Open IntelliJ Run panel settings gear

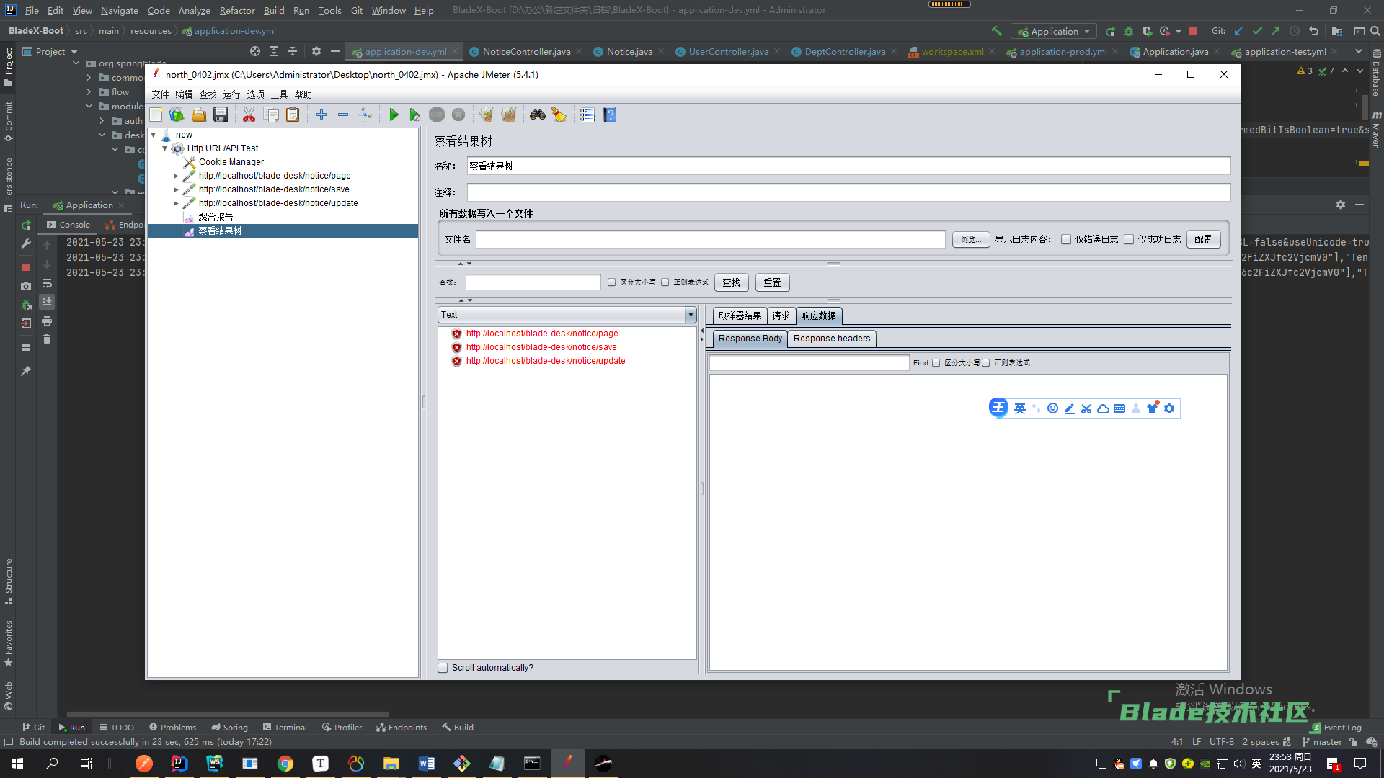[x=1341, y=205]
